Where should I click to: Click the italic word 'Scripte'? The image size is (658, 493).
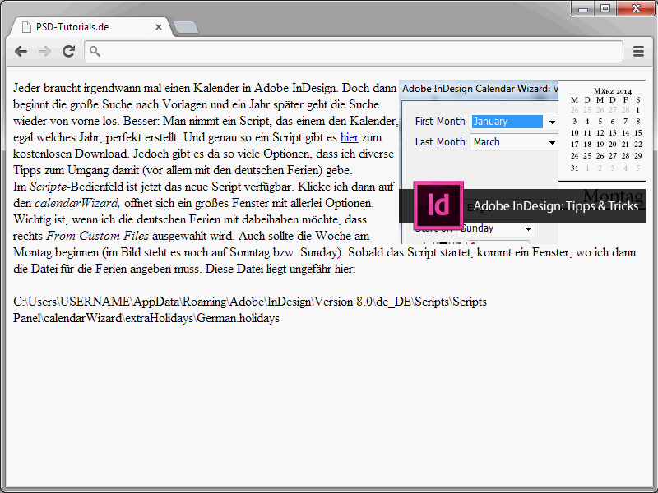pos(49,187)
